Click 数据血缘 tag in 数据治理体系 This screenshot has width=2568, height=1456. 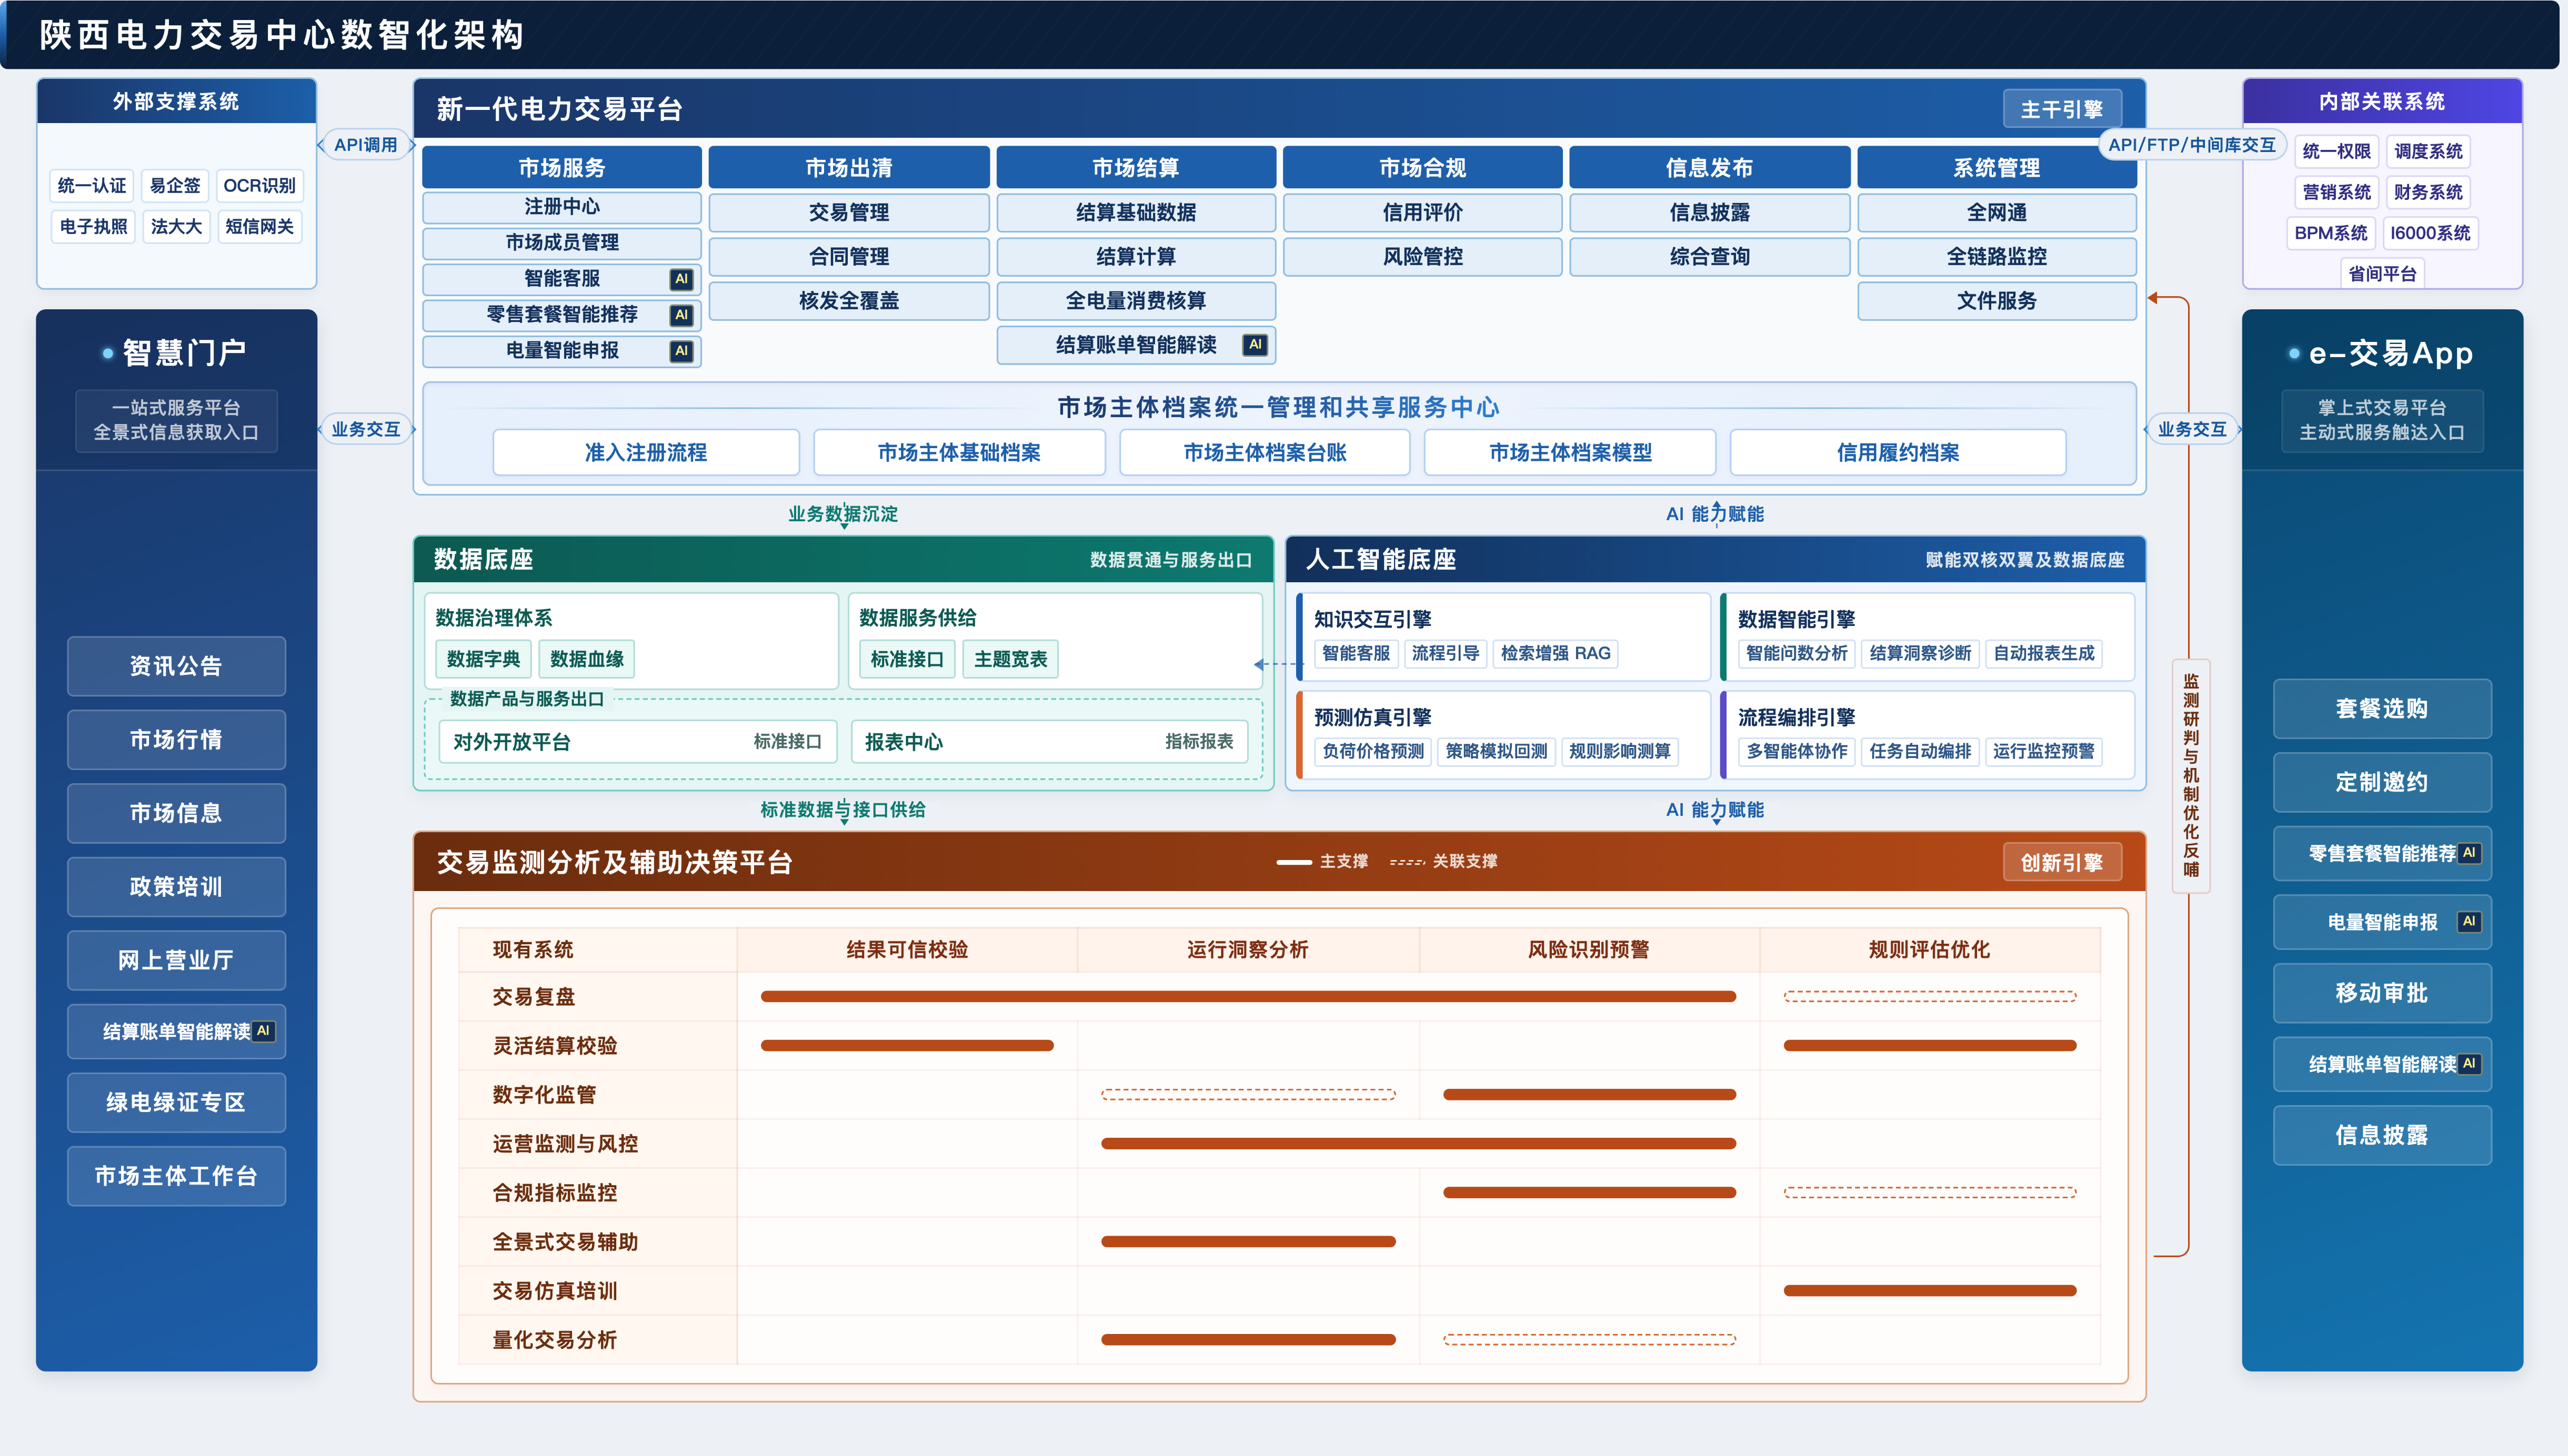coord(587,659)
